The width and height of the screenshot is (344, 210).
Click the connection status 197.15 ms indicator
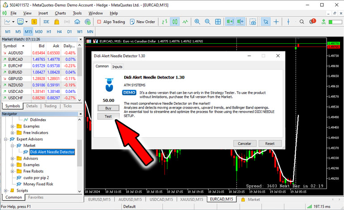tap(319, 206)
